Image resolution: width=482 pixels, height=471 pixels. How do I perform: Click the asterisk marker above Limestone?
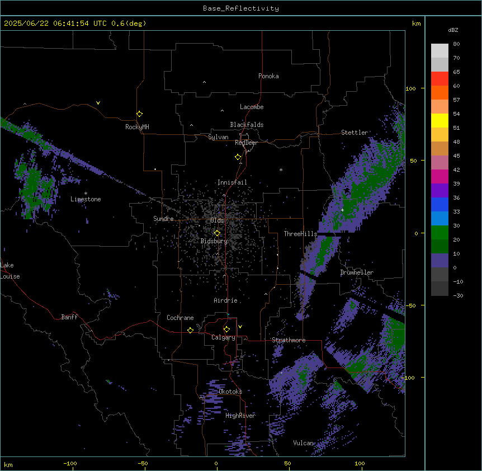coord(86,194)
